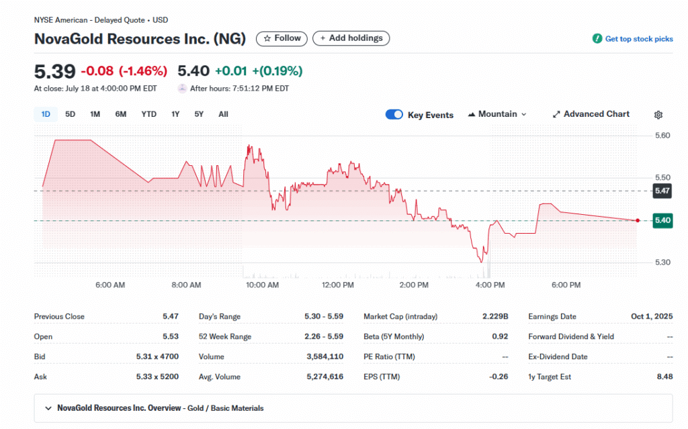
Task: Click the 5.30 price axis label
Action: 662,263
